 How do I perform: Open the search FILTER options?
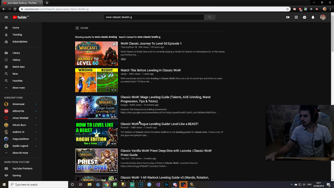click(82, 28)
